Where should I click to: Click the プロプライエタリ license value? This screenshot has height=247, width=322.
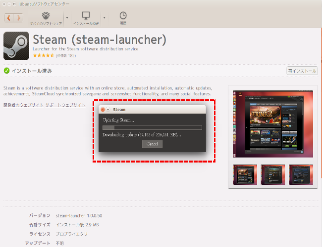(x=71, y=234)
